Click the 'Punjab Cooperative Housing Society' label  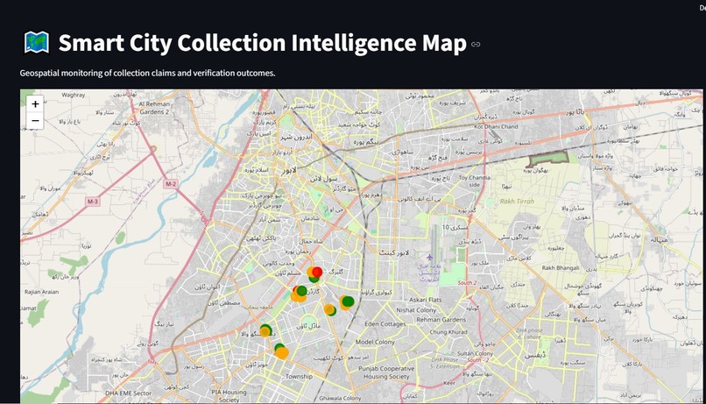tap(386, 372)
